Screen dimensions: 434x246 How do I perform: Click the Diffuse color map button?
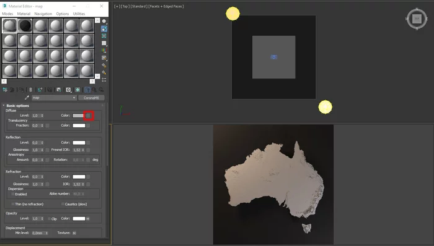(88, 116)
